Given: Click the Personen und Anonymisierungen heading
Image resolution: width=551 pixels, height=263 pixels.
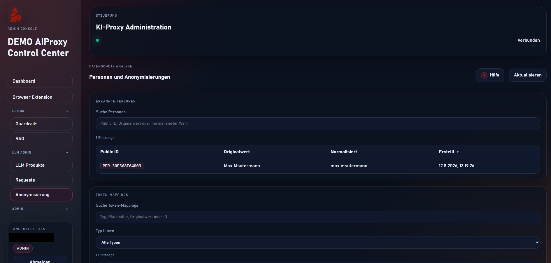Looking at the screenshot, I should click(129, 77).
